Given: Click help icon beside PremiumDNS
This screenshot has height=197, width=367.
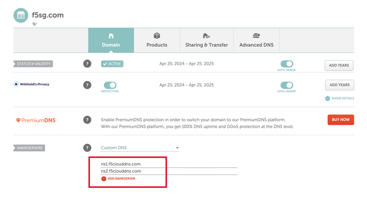Looking at the screenshot, I should coord(87,120).
